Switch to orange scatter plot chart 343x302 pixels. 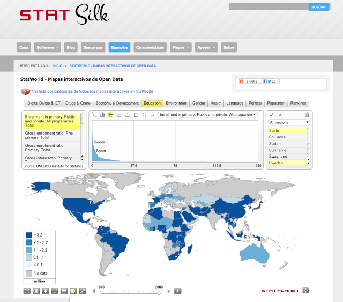[128, 115]
